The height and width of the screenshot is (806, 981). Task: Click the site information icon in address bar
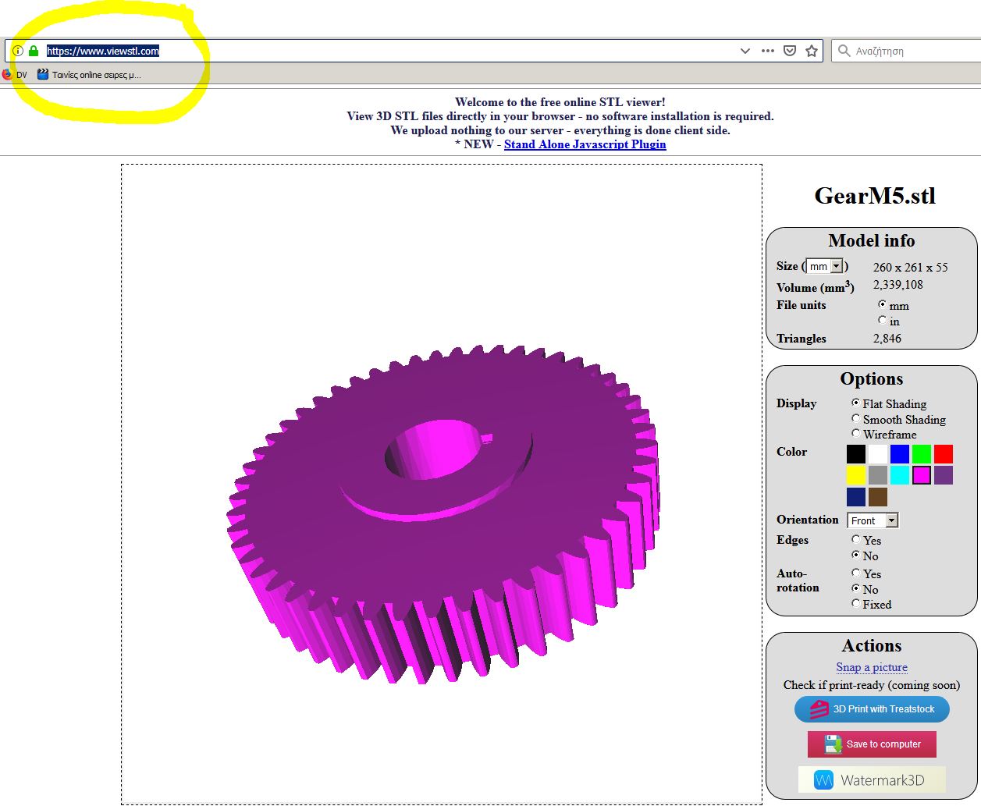[x=17, y=51]
